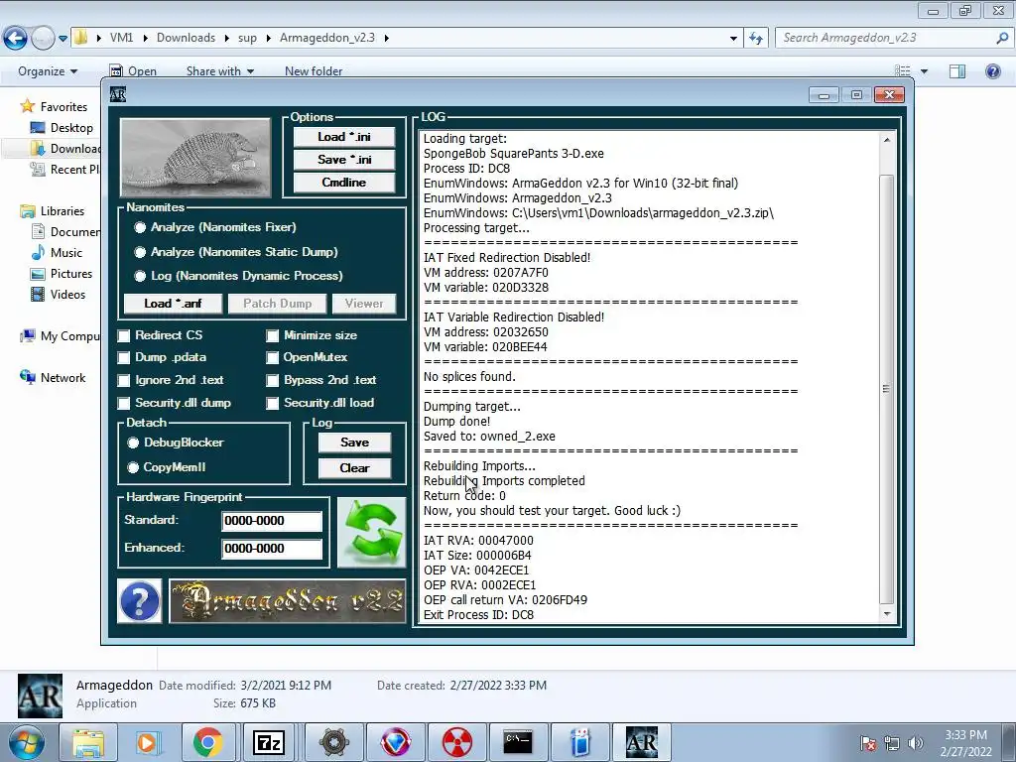Click the Explorer forward navigation arrow
Image resolution: width=1016 pixels, height=762 pixels.
[x=43, y=39]
